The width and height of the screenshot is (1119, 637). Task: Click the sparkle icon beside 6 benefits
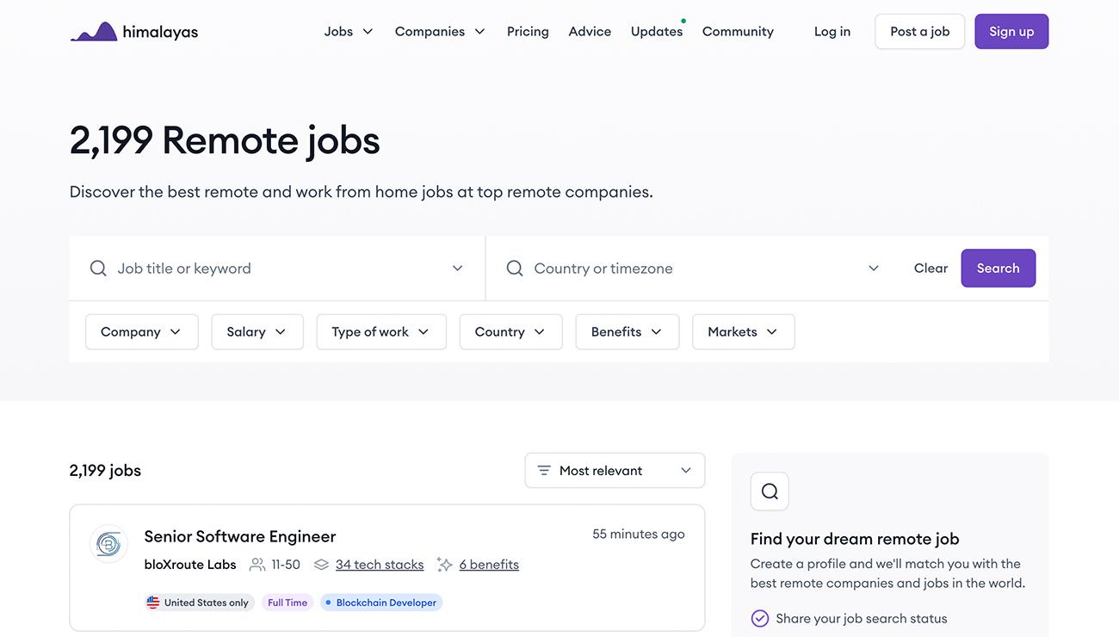(444, 565)
